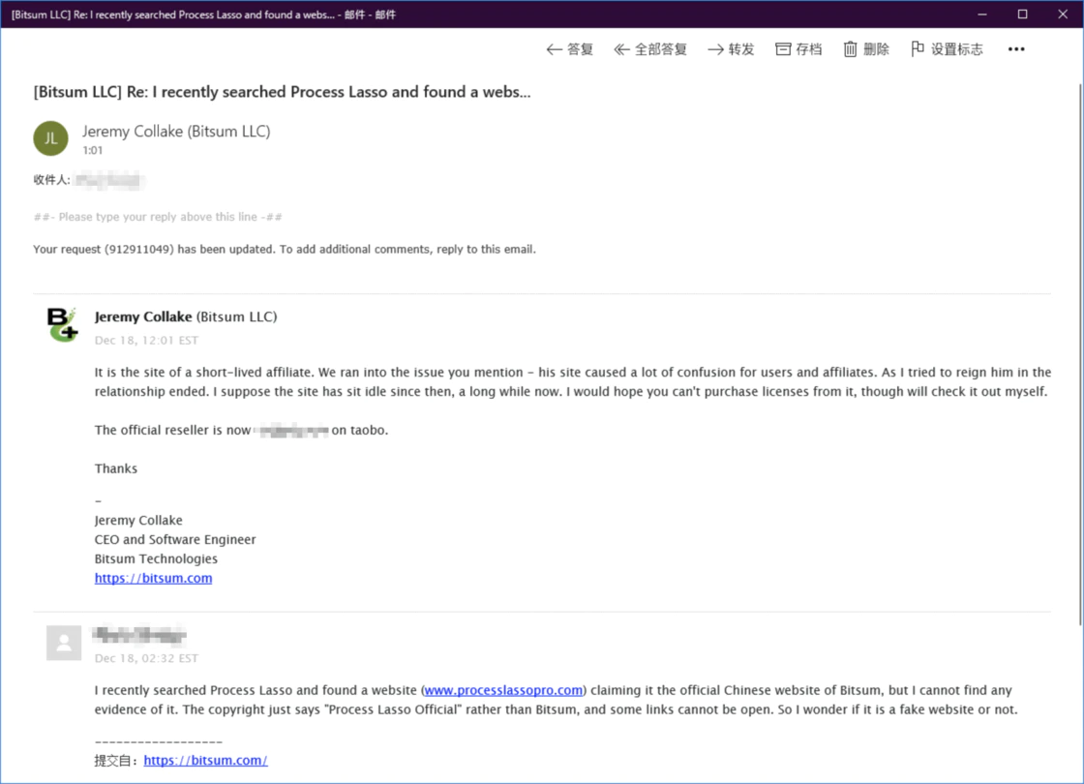The height and width of the screenshot is (784, 1084).
Task: Click the green JL sender avatar
Action: tap(50, 138)
